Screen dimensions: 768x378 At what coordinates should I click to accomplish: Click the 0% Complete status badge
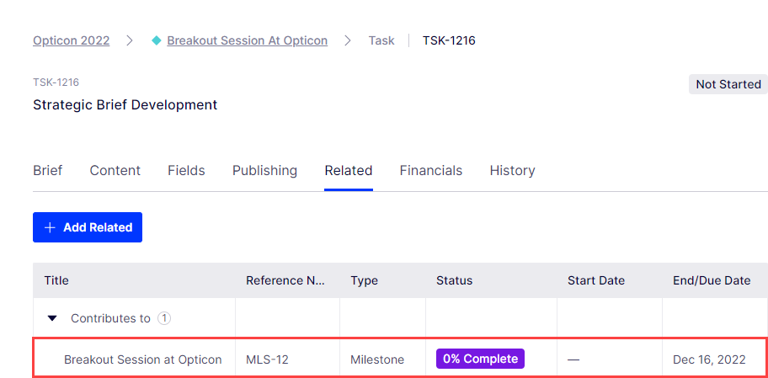click(480, 359)
